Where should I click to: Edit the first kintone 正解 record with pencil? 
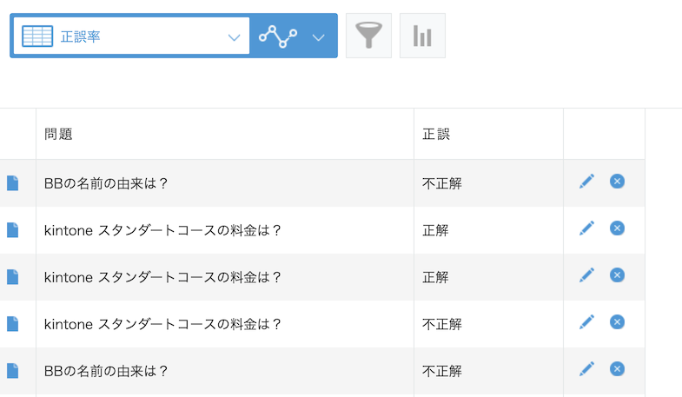(x=586, y=228)
